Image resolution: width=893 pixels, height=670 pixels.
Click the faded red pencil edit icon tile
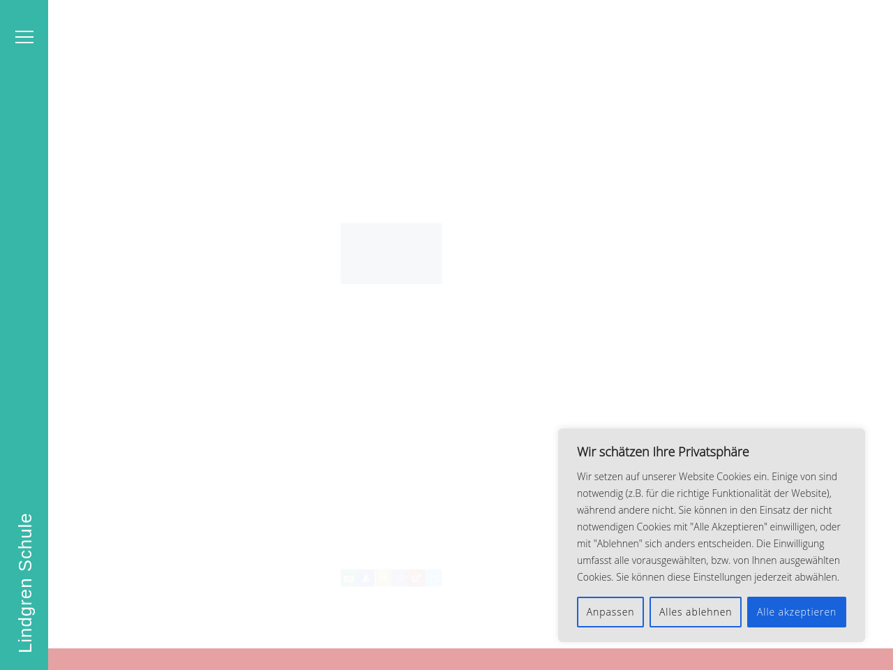(x=417, y=578)
